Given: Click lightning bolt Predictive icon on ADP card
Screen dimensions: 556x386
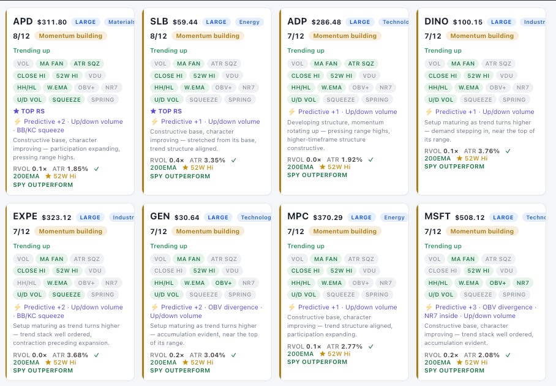Looking at the screenshot, I should pos(291,112).
